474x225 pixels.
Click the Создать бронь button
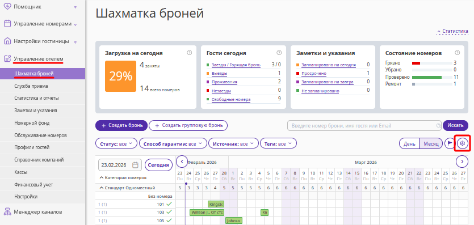click(x=121, y=125)
